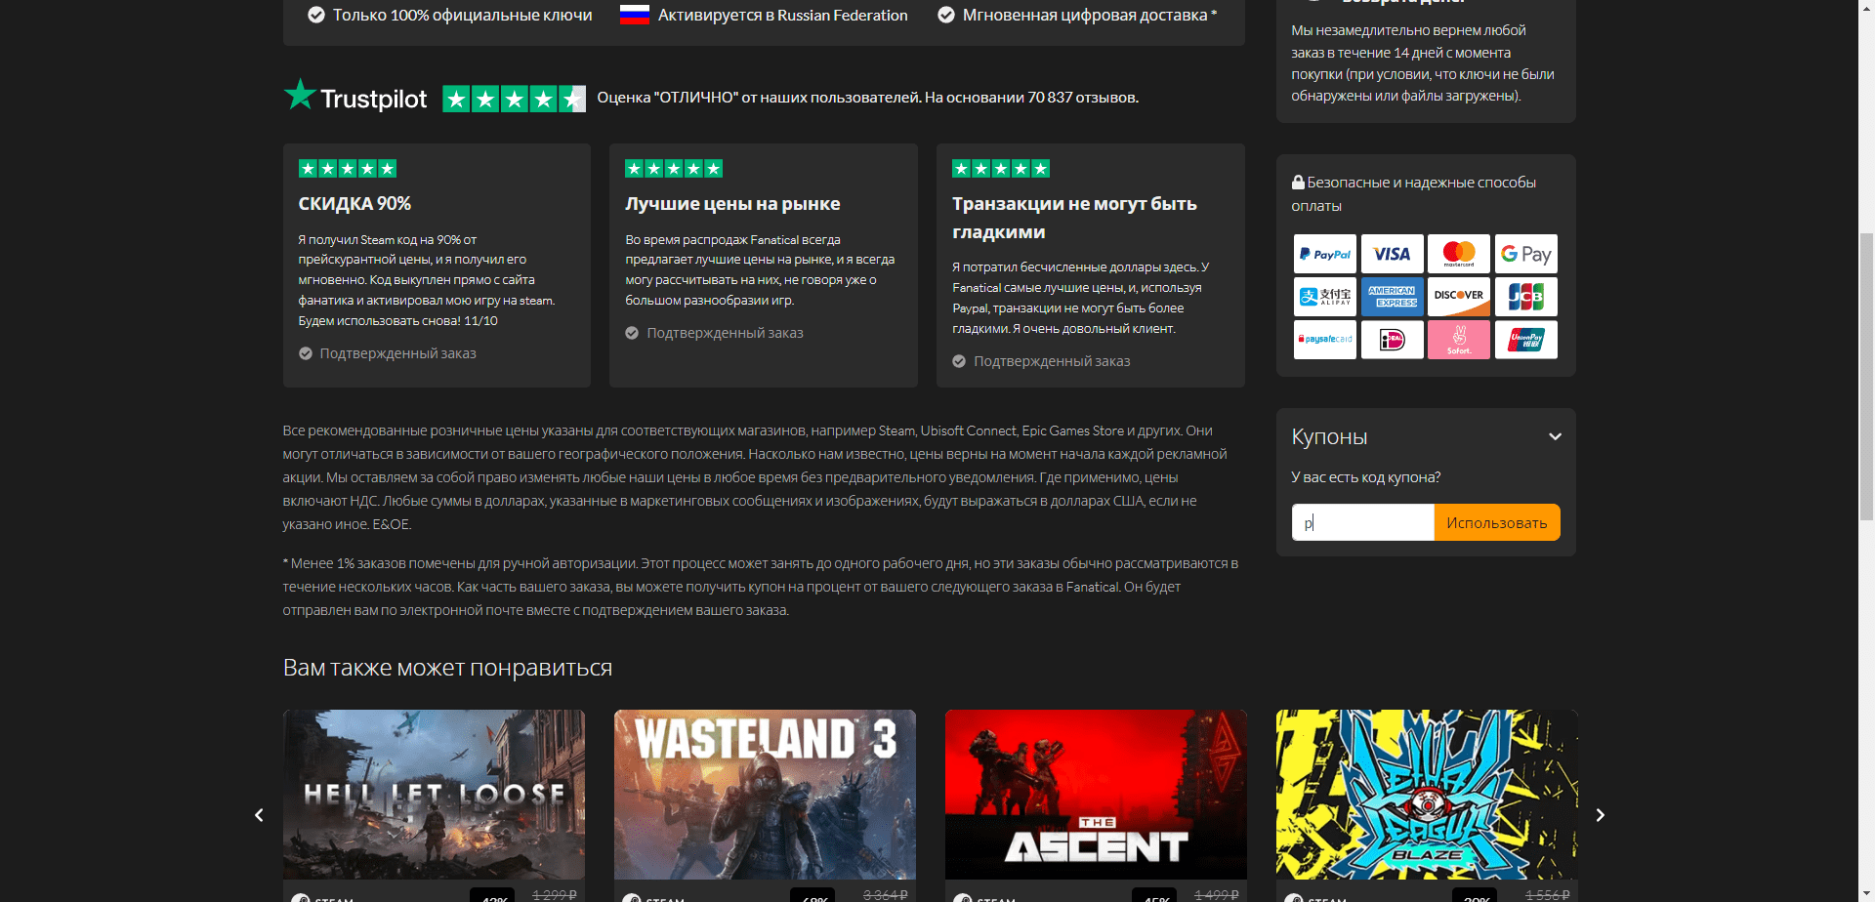Viewport: 1875px width, 902px height.
Task: Click star rating on СКИДКА 90% review
Action: (x=347, y=169)
